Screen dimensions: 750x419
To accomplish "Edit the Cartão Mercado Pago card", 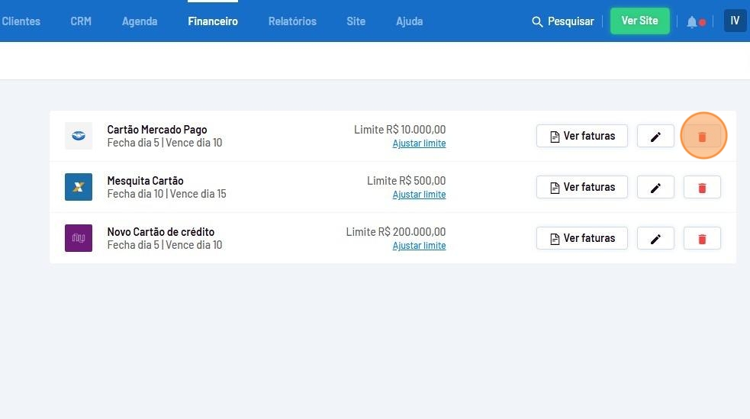I will click(655, 137).
